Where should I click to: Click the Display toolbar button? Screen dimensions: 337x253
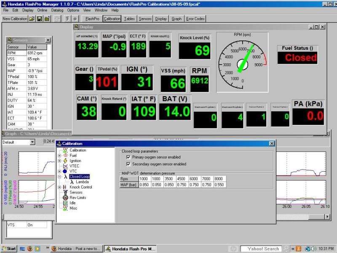click(x=161, y=19)
